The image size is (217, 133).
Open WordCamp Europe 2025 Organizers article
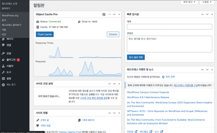tap(170, 105)
